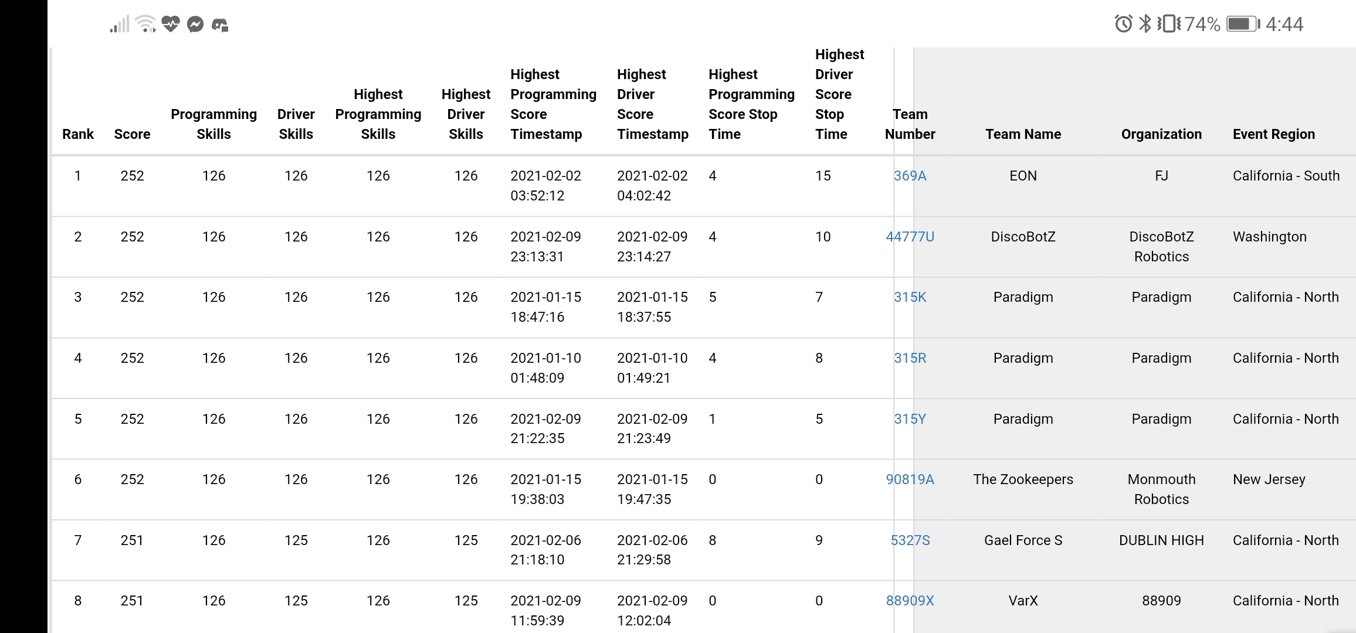The width and height of the screenshot is (1356, 633).
Task: Click the Team Number column header
Action: (x=910, y=124)
